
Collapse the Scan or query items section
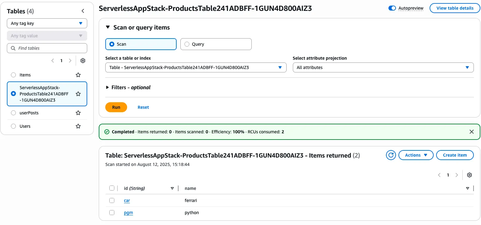(x=108, y=27)
